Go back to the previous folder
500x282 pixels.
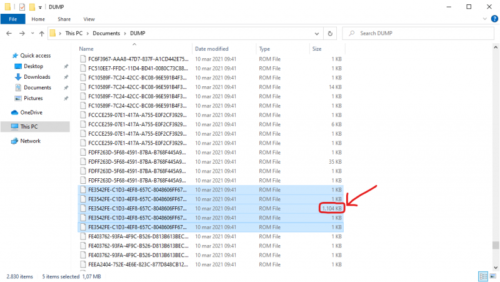coord(9,33)
